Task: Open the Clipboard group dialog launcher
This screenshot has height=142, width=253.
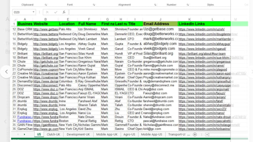Action: point(46,5)
